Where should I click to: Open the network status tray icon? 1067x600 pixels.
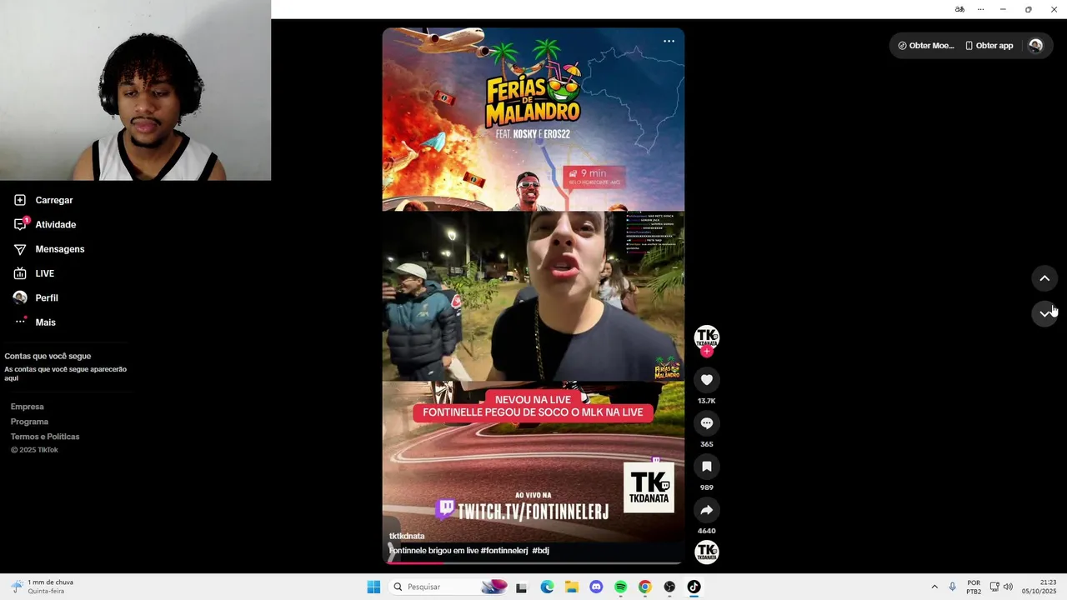994,587
